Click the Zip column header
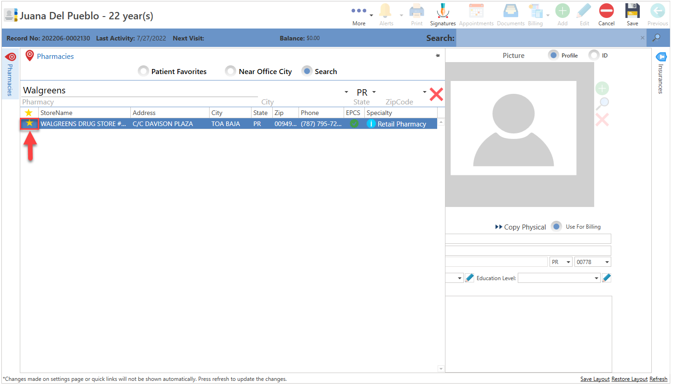673x385 pixels. [286, 113]
